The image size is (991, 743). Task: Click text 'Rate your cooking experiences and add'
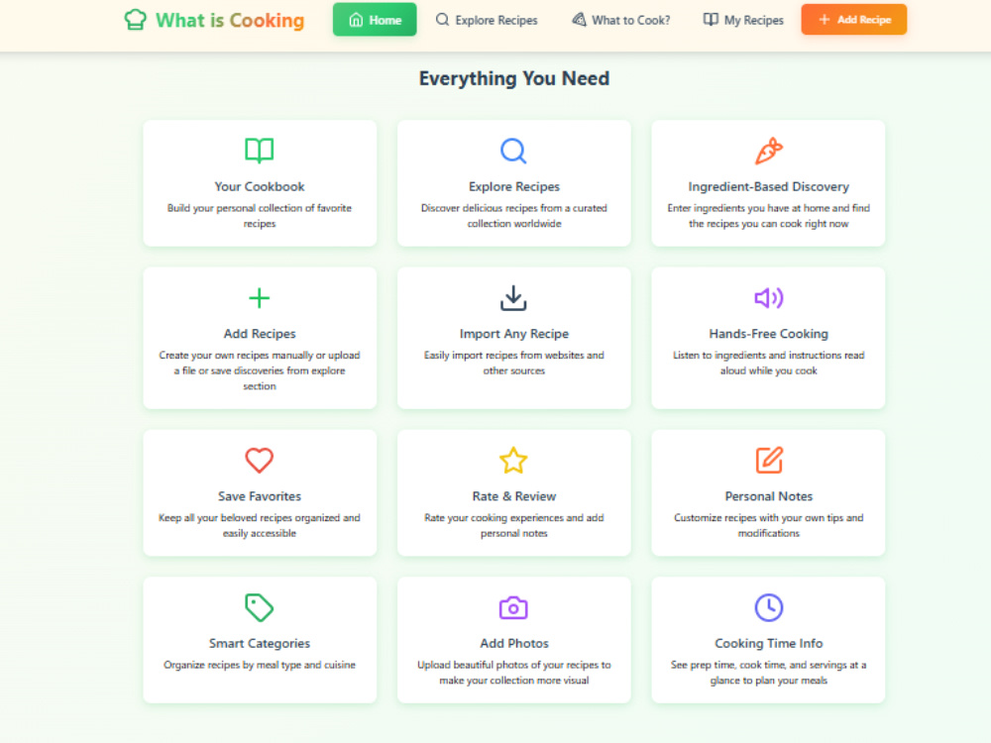(x=513, y=517)
